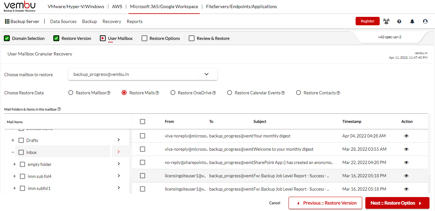Click the Register button
The image size is (435, 211).
368,21
